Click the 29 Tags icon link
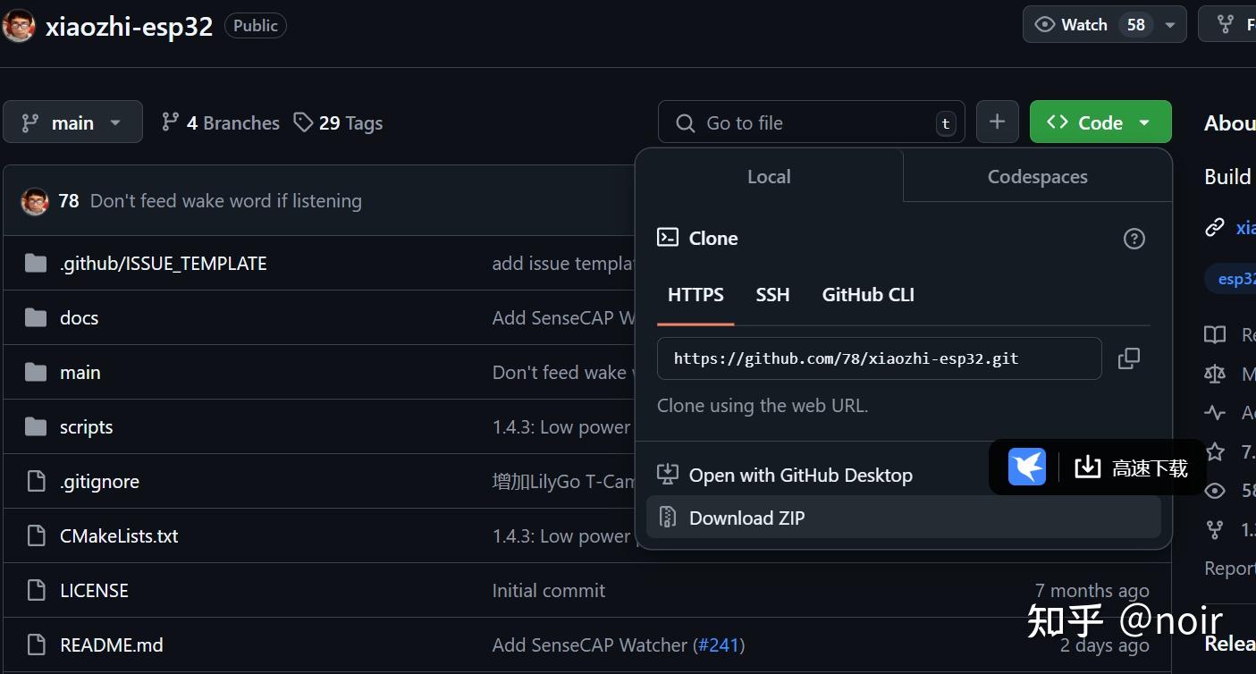This screenshot has width=1256, height=674. pyautogui.click(x=304, y=122)
